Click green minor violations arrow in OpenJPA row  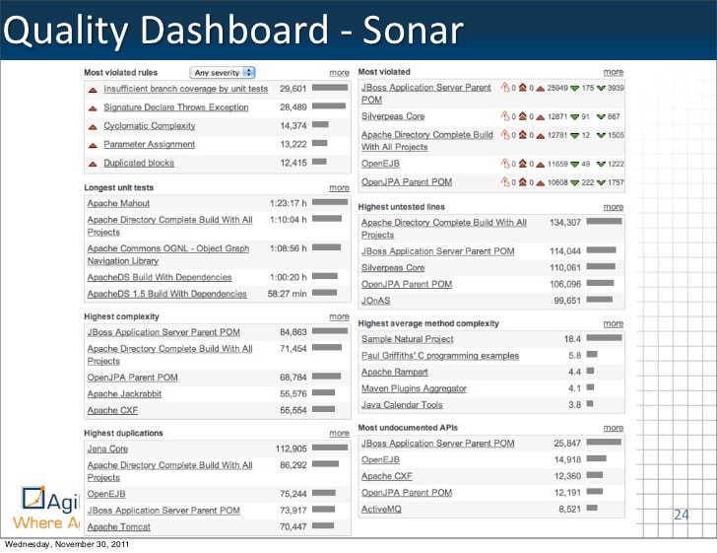572,182
